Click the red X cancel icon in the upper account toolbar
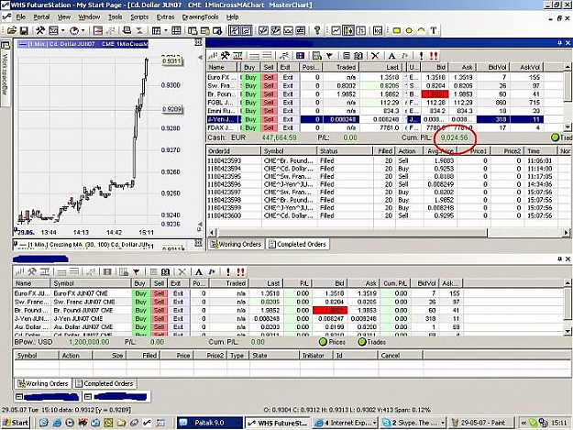This screenshot has width=573, height=430. [375, 56]
